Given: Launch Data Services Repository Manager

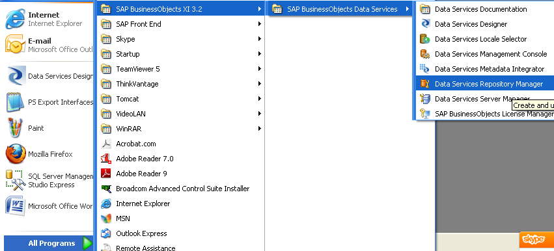Looking at the screenshot, I should (485, 84).
